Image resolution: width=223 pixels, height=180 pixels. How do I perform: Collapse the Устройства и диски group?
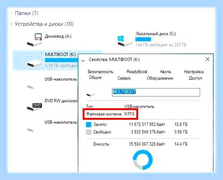(12, 24)
